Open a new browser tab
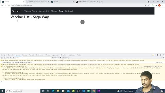Screen dimensions: 165x93 click(102, 2)
